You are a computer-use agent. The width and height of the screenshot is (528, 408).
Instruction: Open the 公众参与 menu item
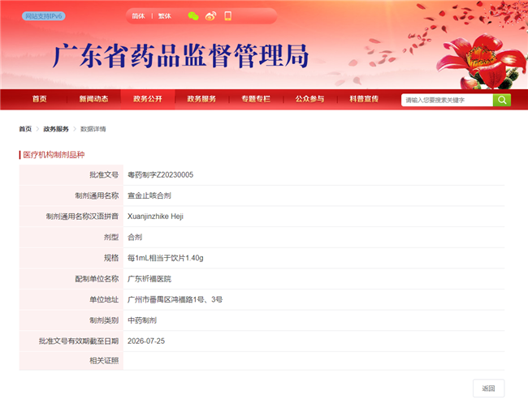309,99
